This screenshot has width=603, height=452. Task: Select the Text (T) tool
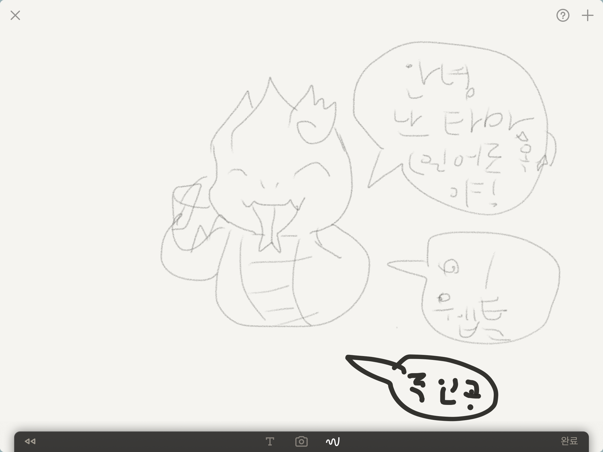[270, 441]
